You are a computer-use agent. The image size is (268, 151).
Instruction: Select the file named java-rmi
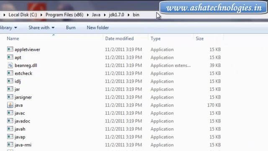(23, 145)
